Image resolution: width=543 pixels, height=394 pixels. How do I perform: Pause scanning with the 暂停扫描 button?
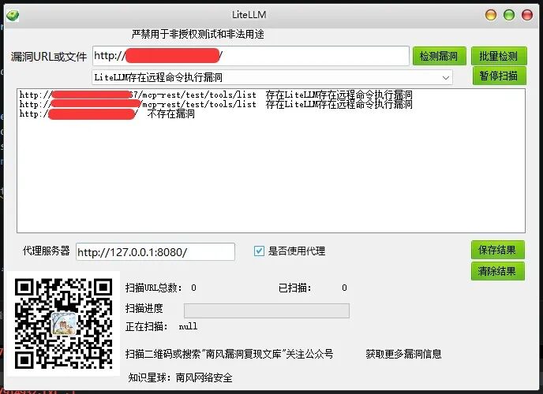click(x=499, y=76)
